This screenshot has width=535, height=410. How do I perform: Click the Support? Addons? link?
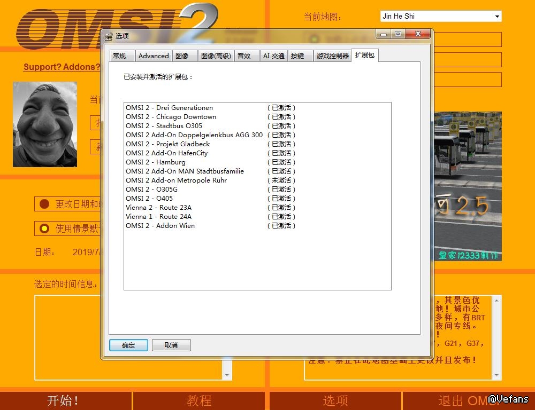62,67
